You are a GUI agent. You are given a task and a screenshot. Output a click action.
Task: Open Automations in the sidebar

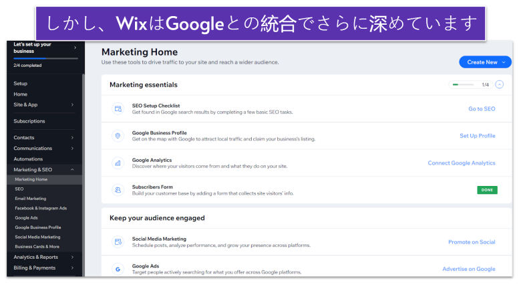28,159
